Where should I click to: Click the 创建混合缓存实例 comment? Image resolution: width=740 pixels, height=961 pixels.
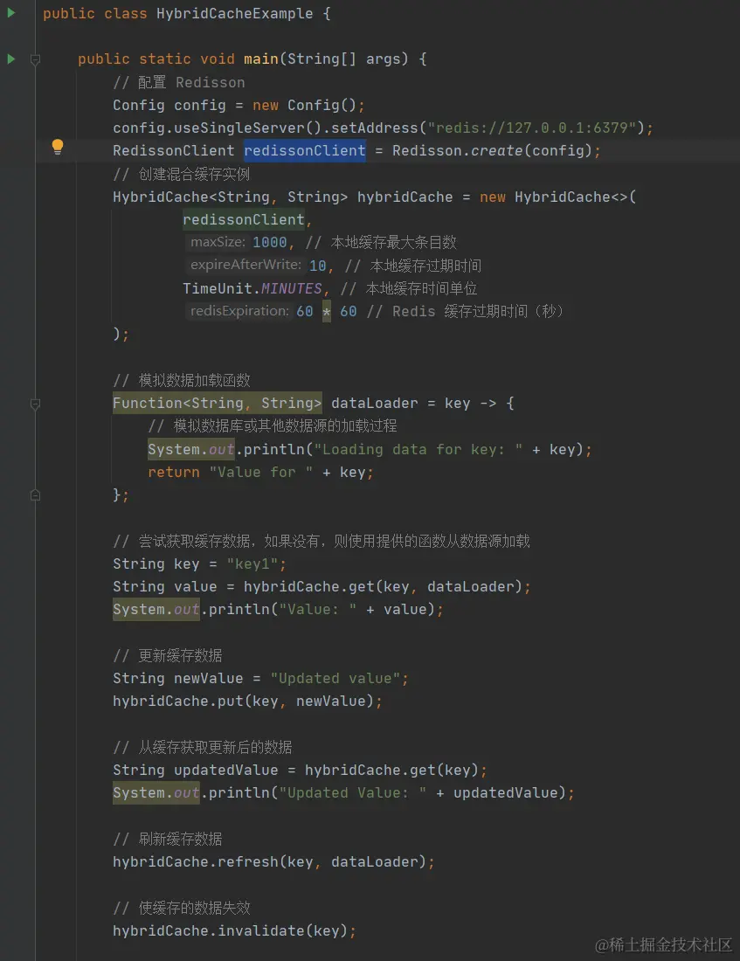182,174
